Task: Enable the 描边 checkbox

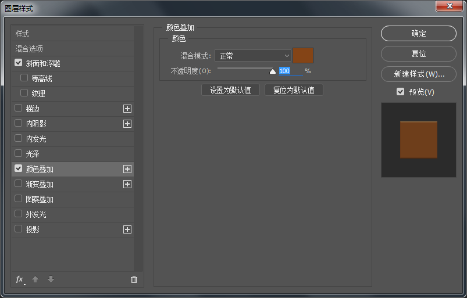Action: tap(19, 108)
